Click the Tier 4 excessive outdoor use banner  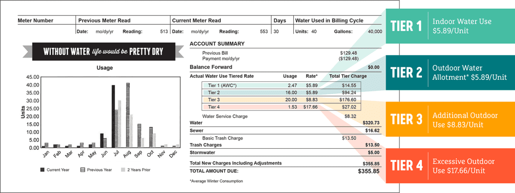tap(450, 166)
